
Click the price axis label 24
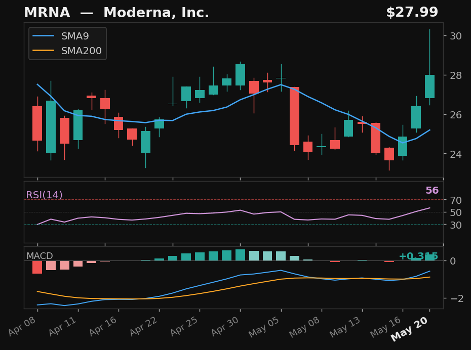[x=456, y=154]
